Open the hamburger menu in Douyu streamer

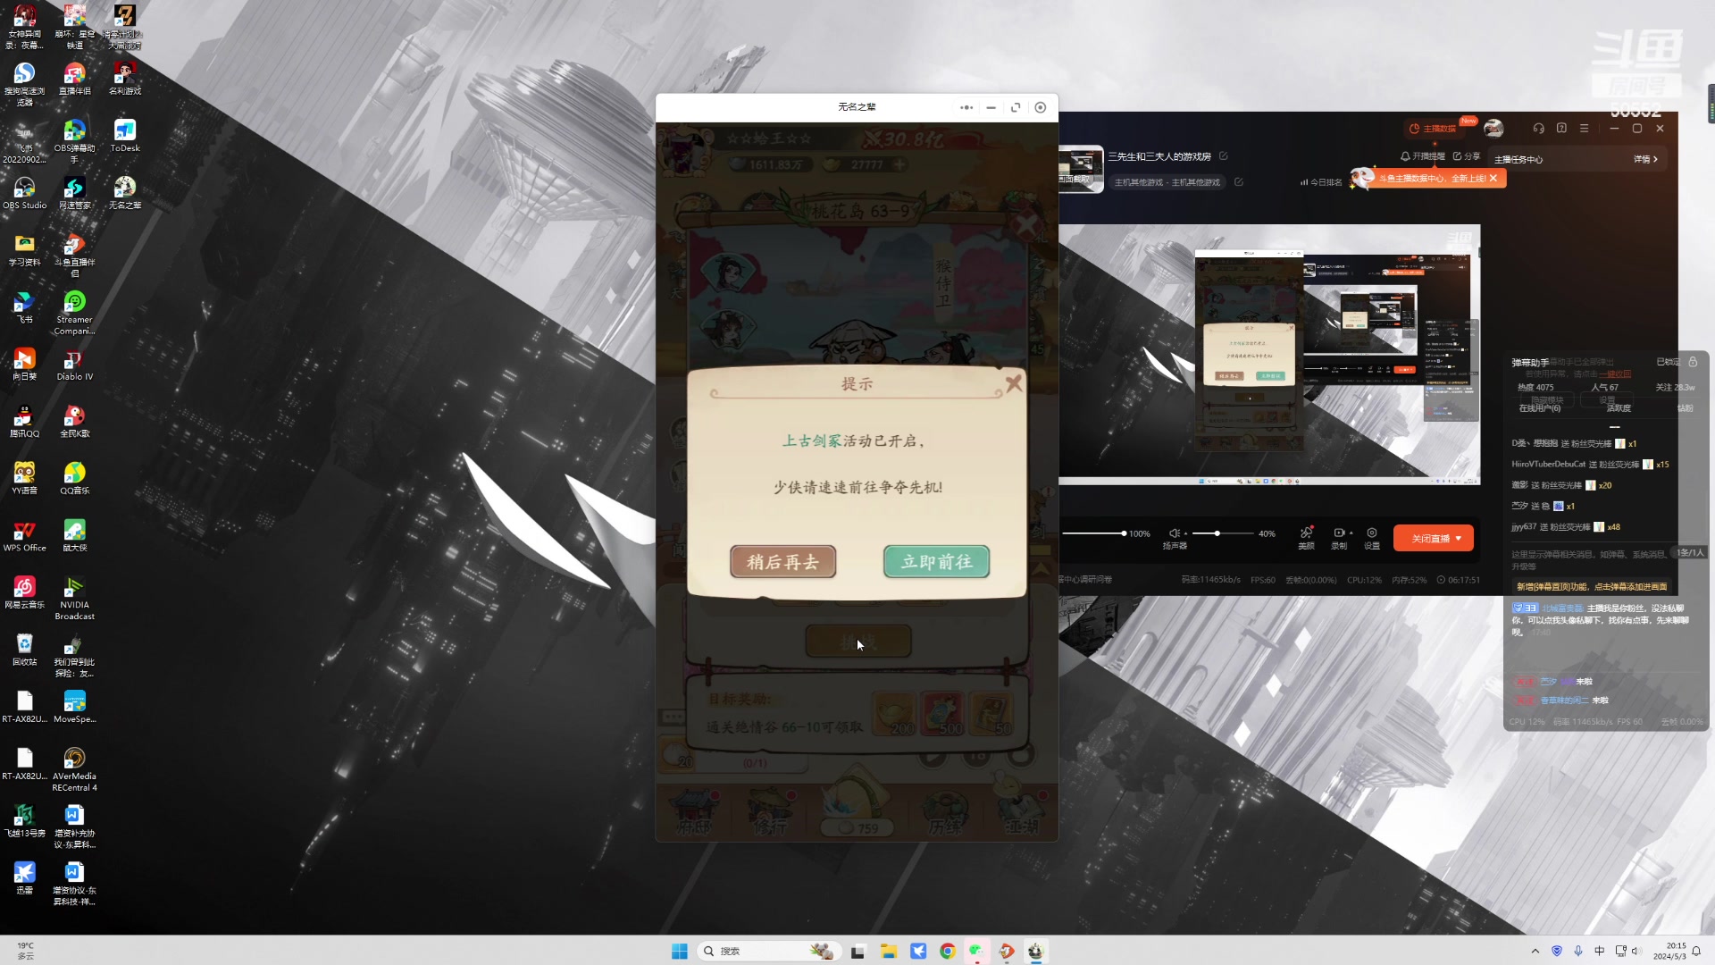pyautogui.click(x=1585, y=129)
